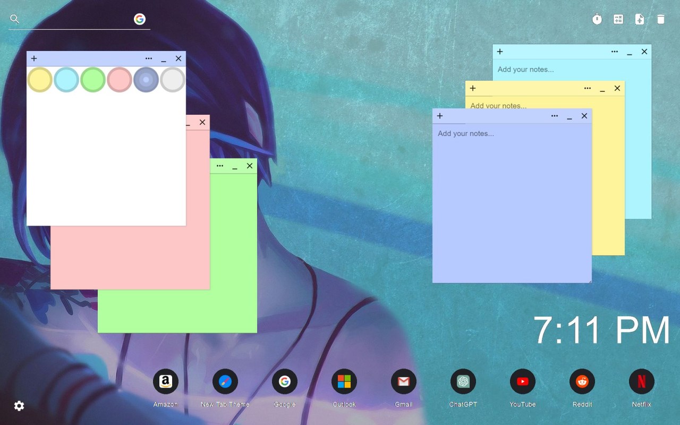Close the pink note
Screen dimensions: 680x425
pyautogui.click(x=202, y=122)
